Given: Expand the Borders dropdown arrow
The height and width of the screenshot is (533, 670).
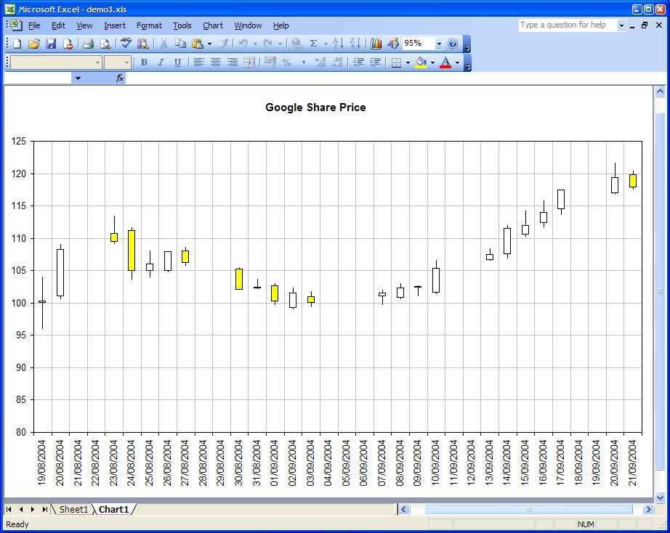Looking at the screenshot, I should (408, 62).
